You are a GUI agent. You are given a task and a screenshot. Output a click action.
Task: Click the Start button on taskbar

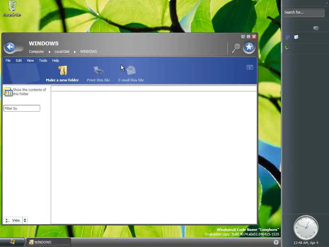(12, 242)
